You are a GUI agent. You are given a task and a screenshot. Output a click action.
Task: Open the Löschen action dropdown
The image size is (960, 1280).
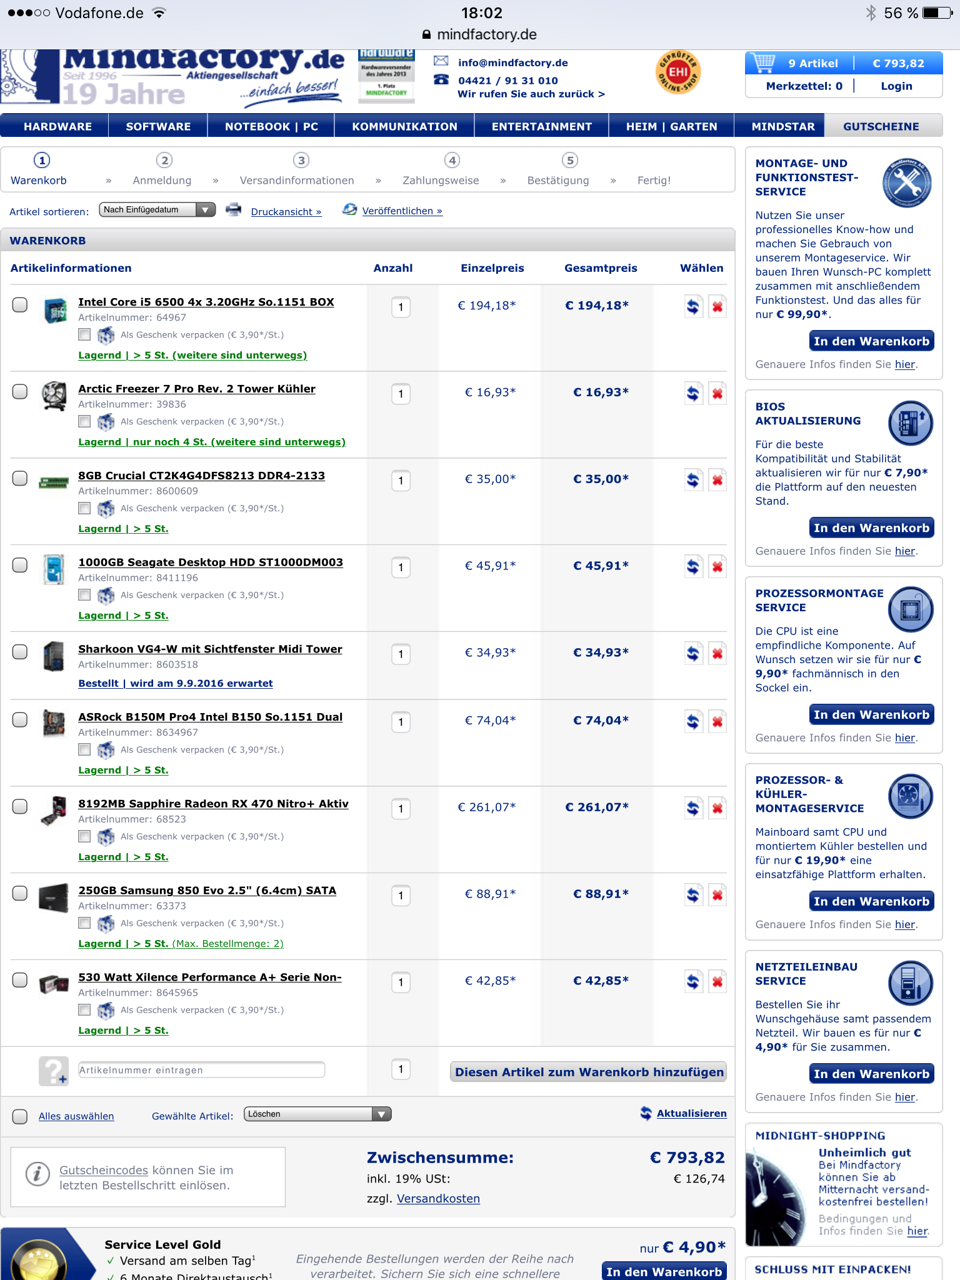[317, 1114]
